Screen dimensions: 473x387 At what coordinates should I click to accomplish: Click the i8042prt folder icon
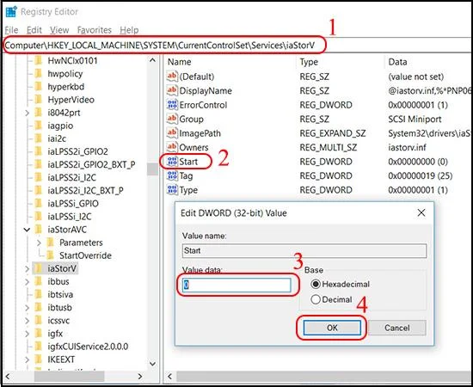pos(39,113)
